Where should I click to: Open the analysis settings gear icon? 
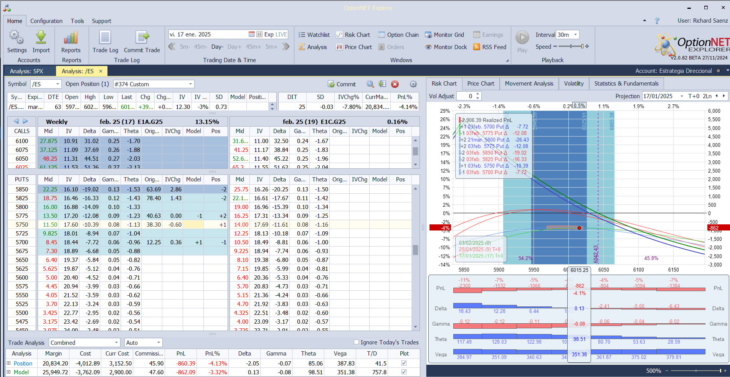click(413, 84)
